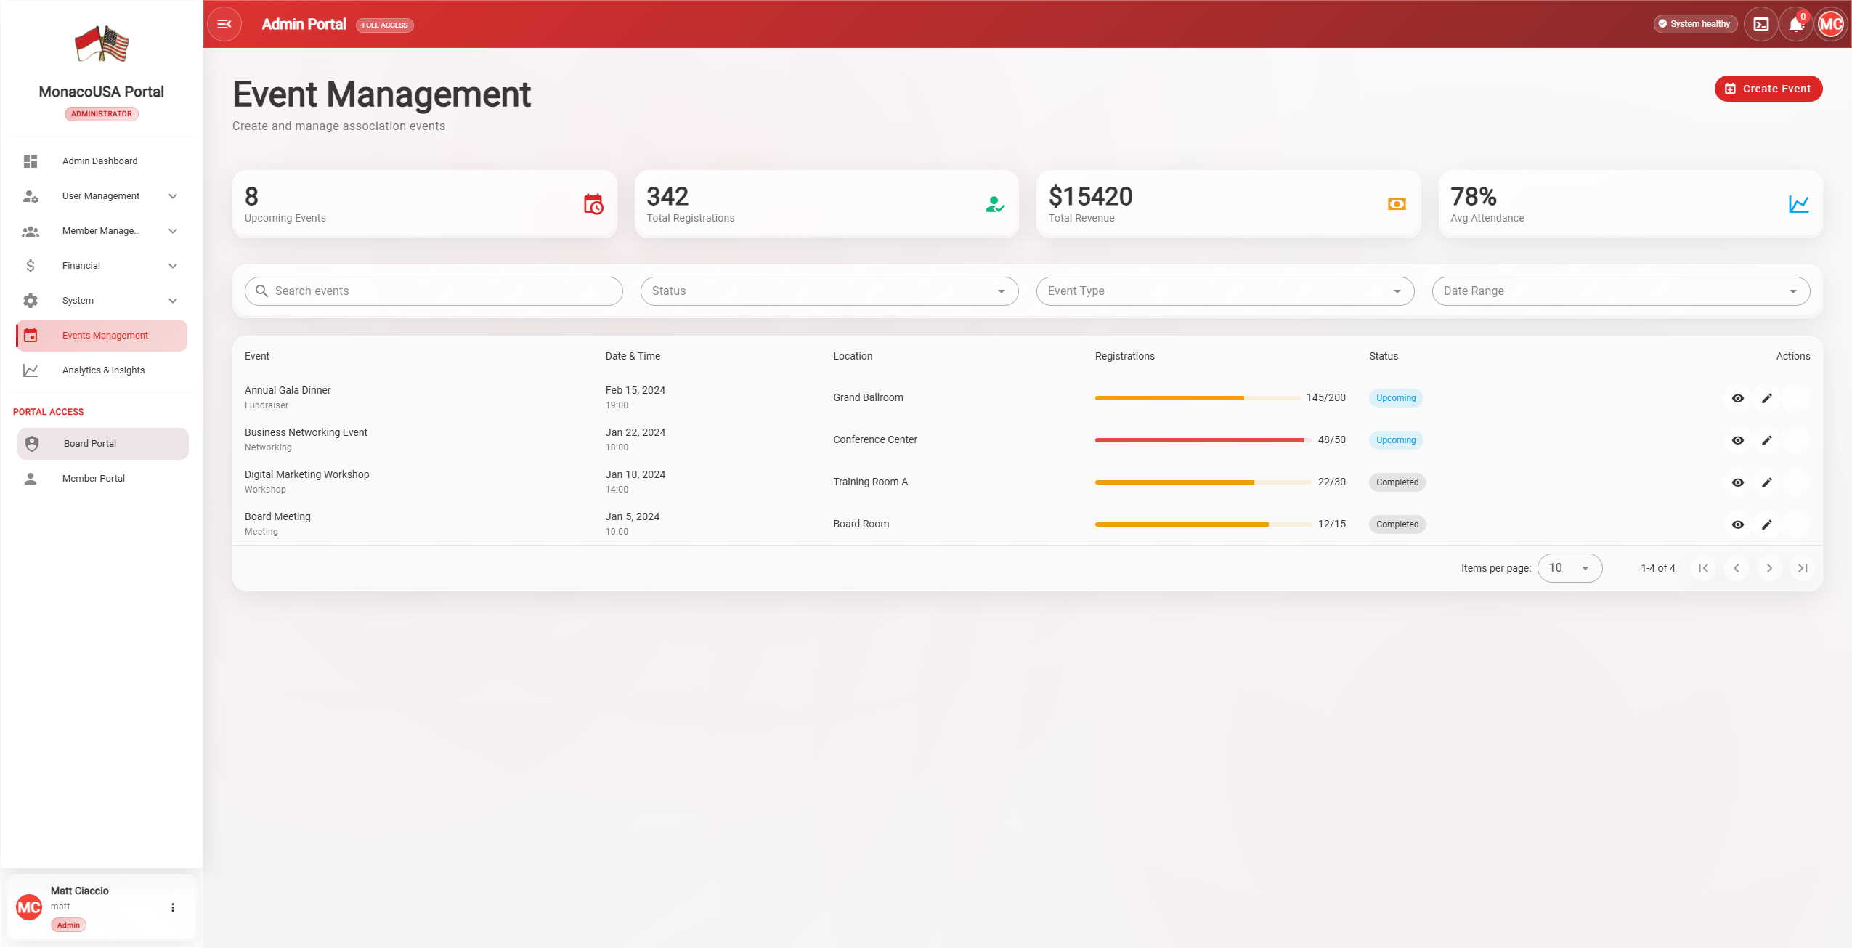
Task: Open Analytics & Insights in sidebar
Action: point(103,370)
